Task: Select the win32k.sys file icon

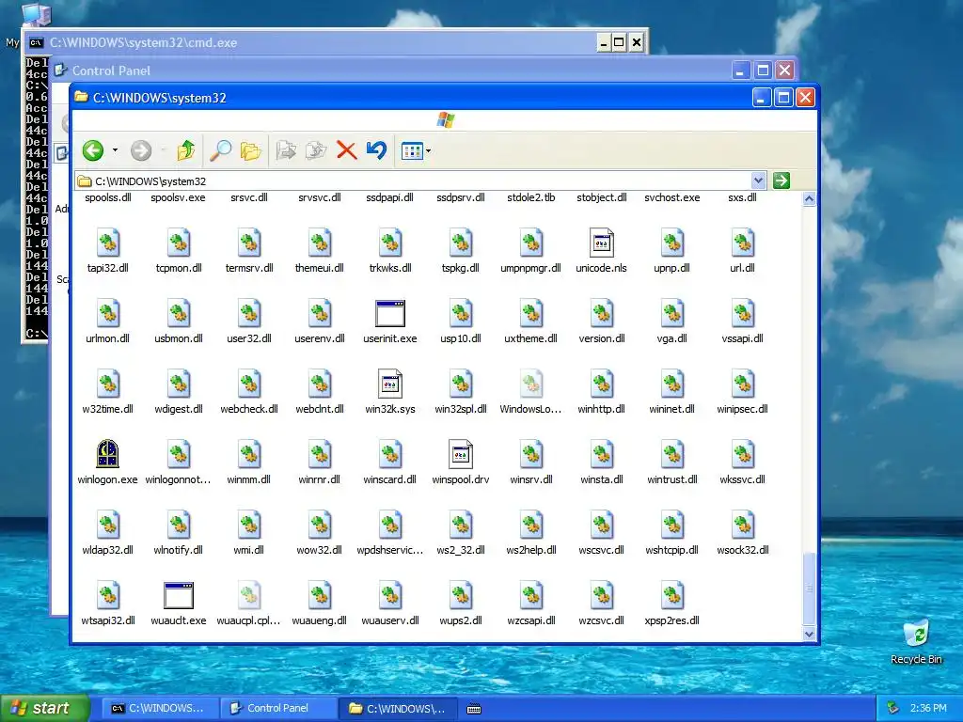Action: (x=390, y=384)
